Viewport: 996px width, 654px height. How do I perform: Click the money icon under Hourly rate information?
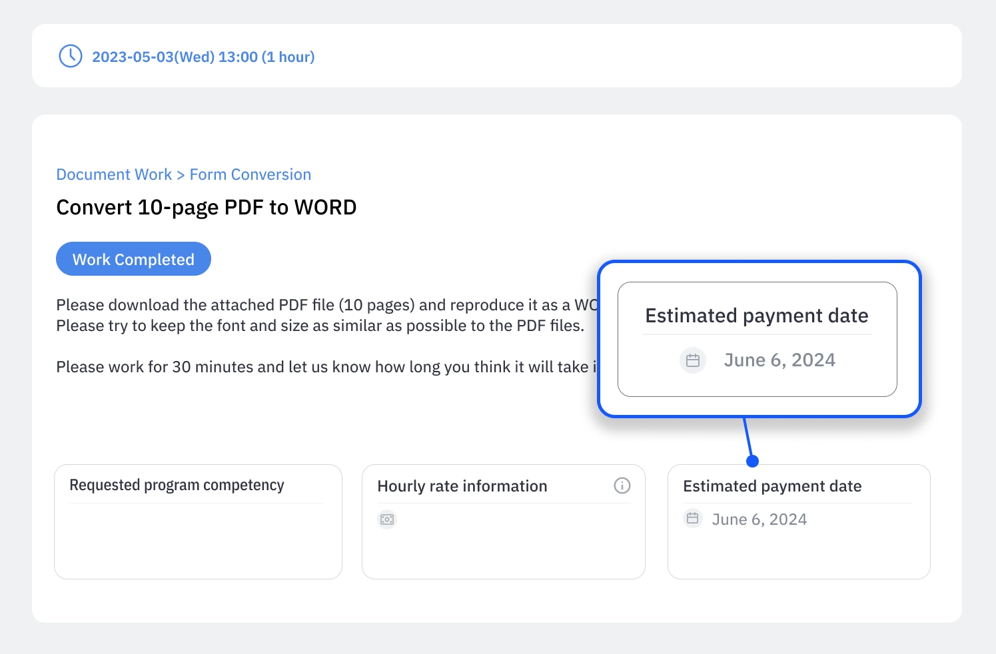pyautogui.click(x=387, y=519)
